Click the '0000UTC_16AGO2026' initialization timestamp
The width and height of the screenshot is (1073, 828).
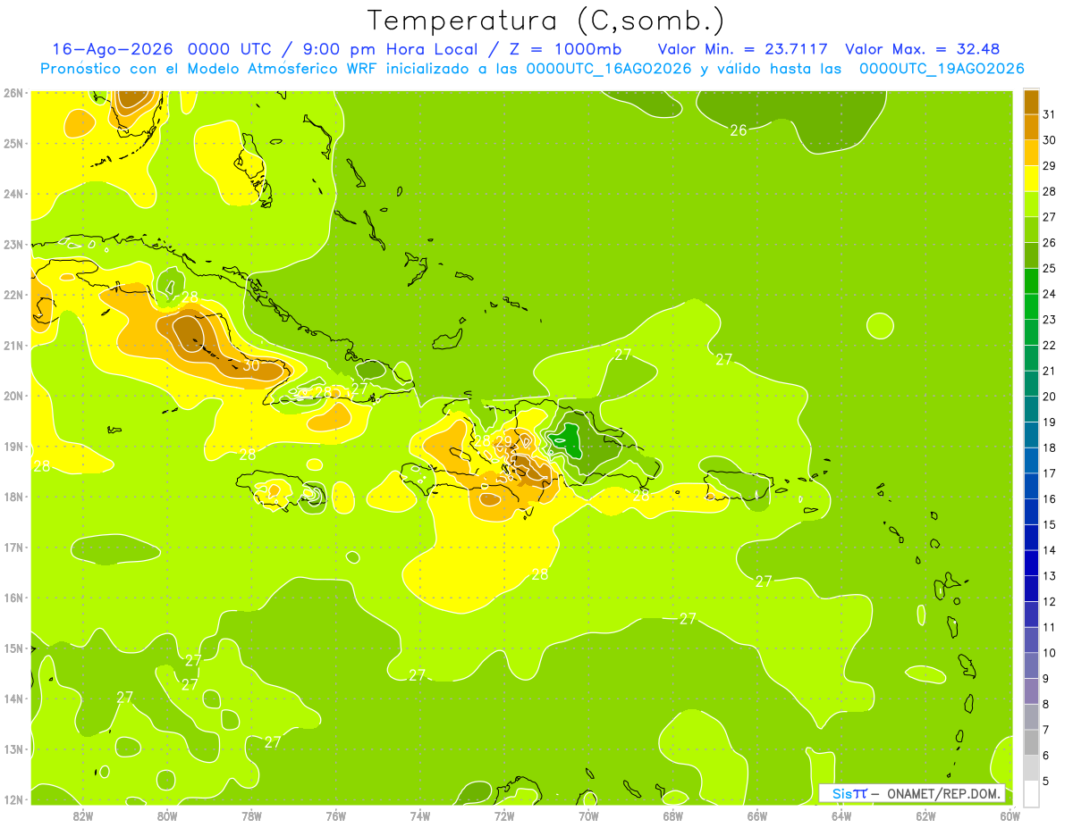[609, 69]
